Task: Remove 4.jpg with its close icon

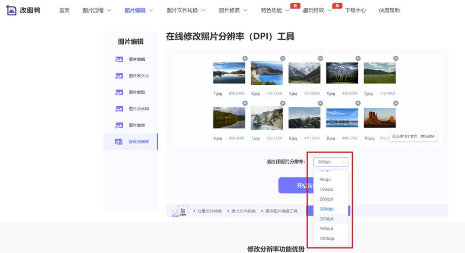Action: [358, 58]
